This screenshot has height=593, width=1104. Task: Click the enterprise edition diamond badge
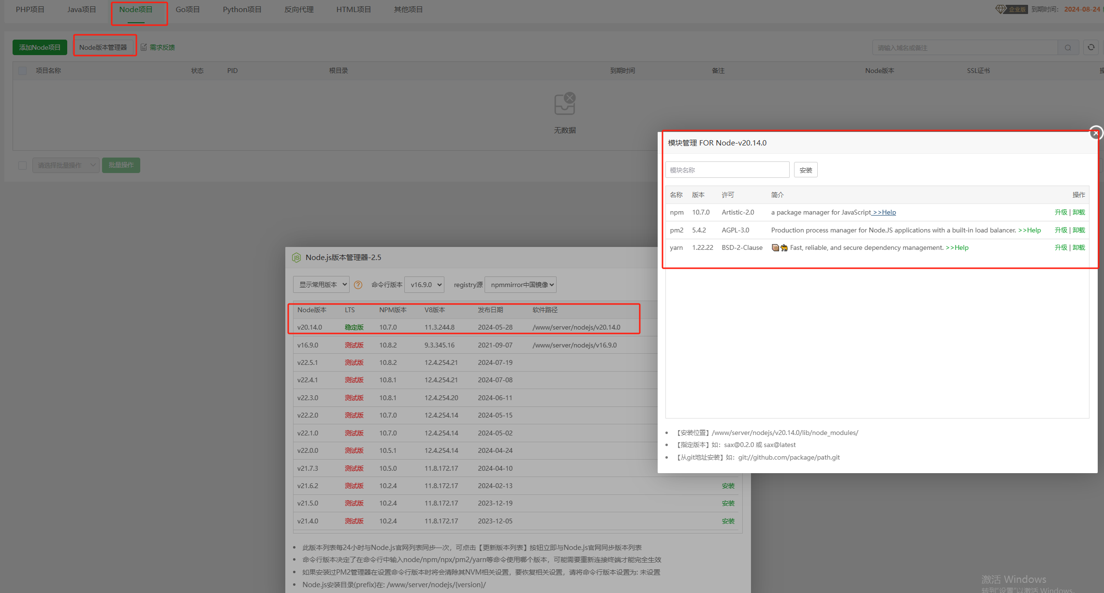point(1012,9)
